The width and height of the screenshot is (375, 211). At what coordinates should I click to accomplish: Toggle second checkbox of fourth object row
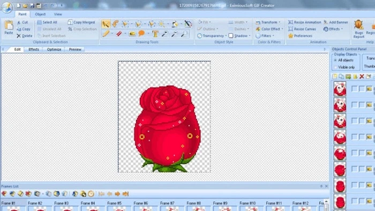click(362, 137)
